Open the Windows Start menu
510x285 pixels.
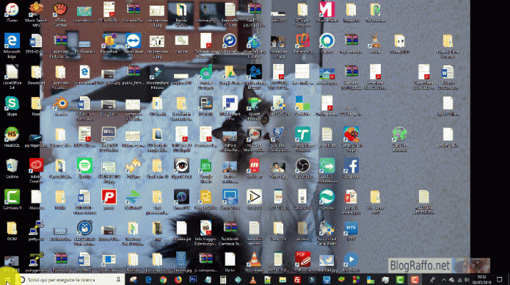pos(7,279)
